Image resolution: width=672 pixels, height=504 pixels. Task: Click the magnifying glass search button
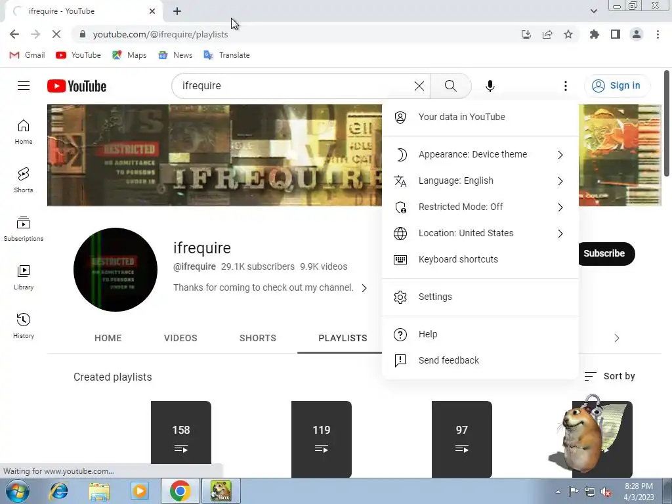pos(450,86)
